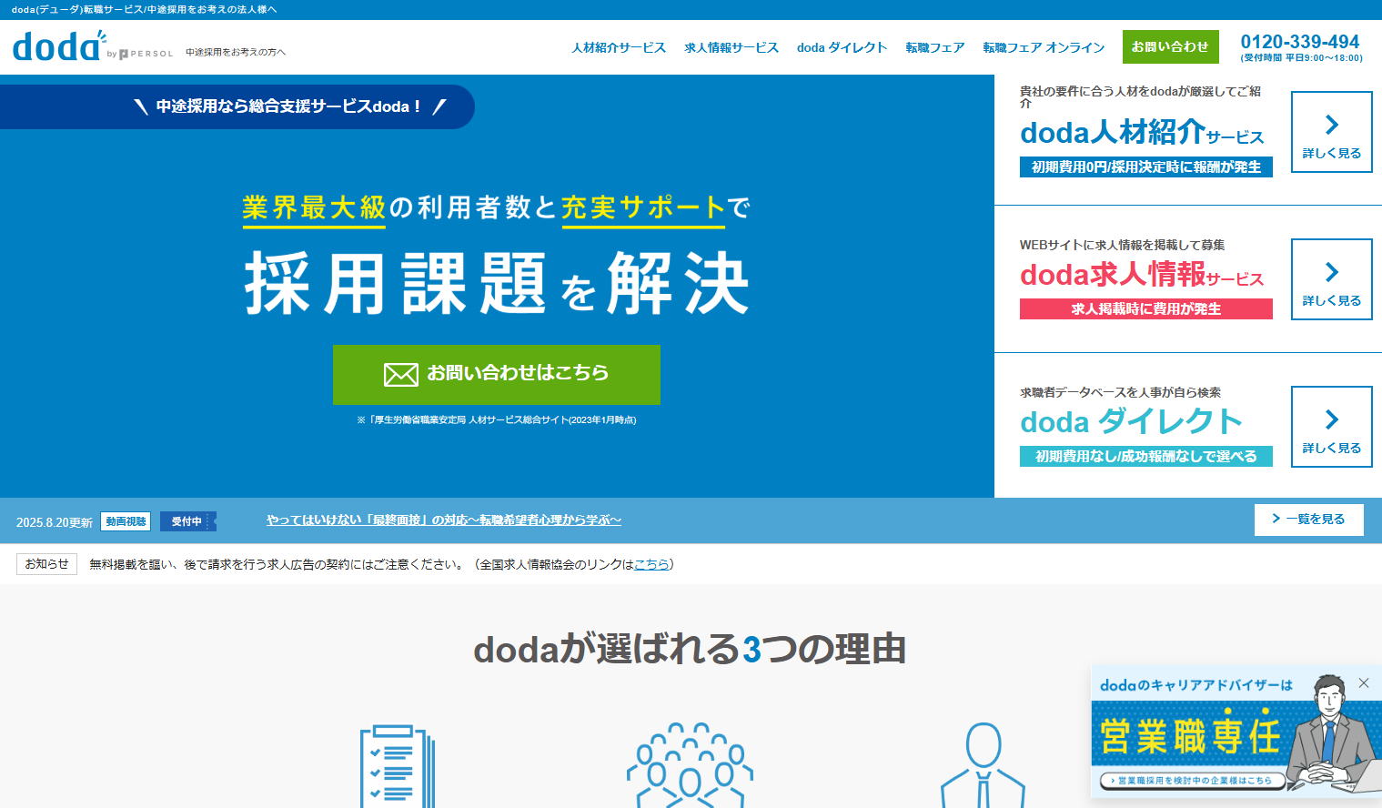The height and width of the screenshot is (808, 1382).
Task: Click doda(デューダ)転職サービス top bar text
Action: coord(144,9)
